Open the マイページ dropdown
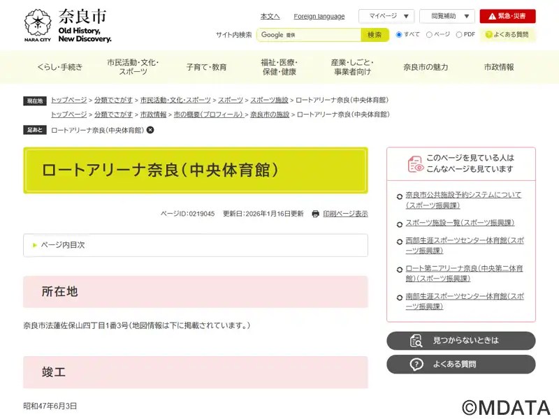Viewport: 559px width, 419px height. 386,16
